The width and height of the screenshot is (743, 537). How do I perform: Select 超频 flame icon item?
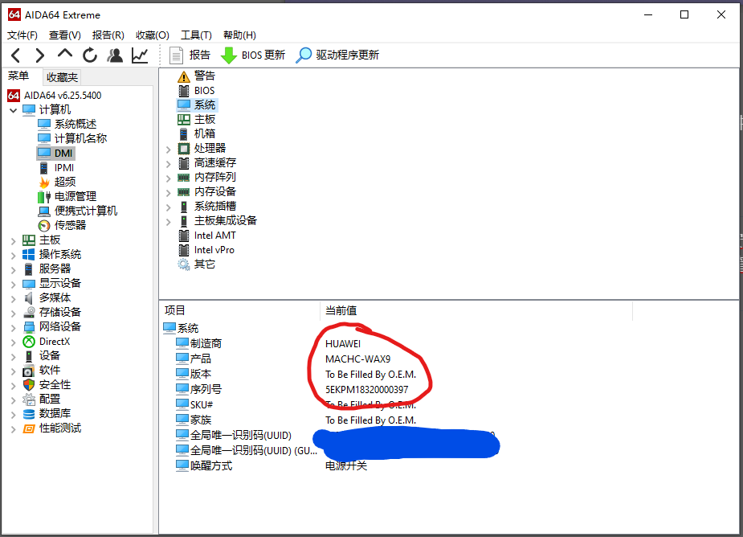click(x=57, y=182)
